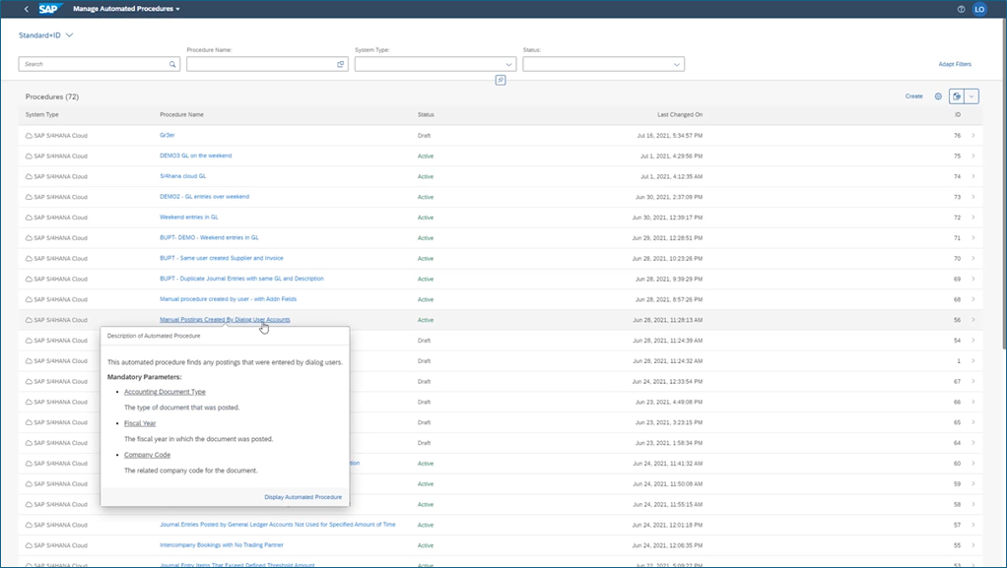The width and height of the screenshot is (1007, 568).
Task: Click cloud icon in the Gr3er row
Action: pos(29,136)
